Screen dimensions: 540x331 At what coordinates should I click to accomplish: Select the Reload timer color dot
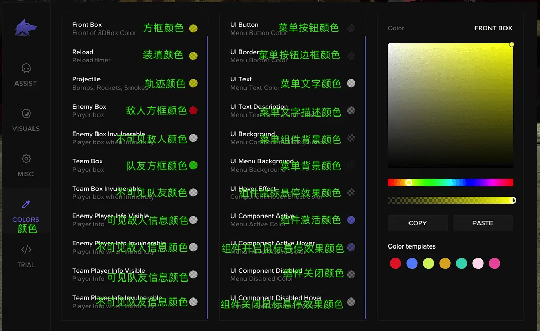(193, 56)
